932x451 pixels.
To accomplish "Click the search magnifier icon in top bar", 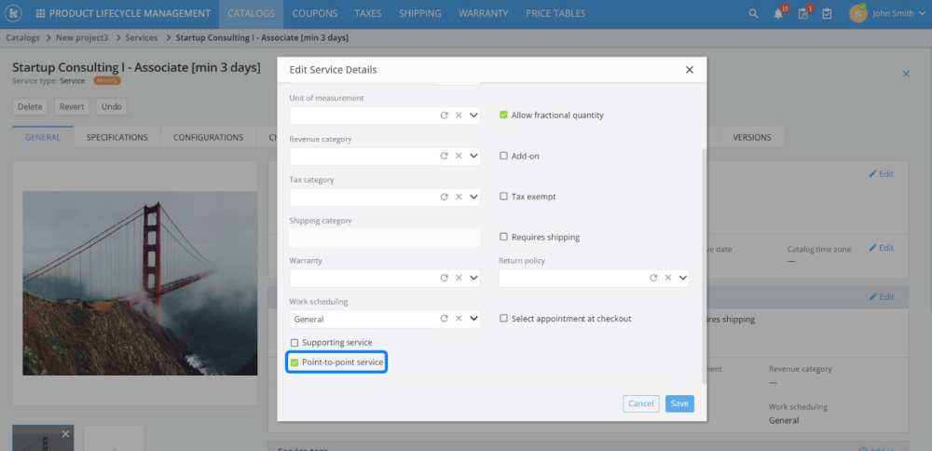I will click(x=753, y=14).
